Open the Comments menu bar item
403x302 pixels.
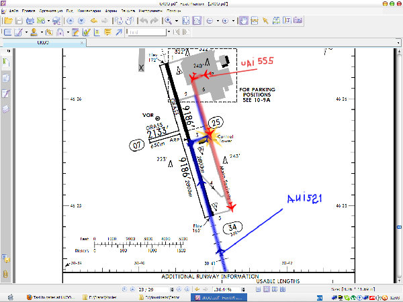[x=89, y=11]
